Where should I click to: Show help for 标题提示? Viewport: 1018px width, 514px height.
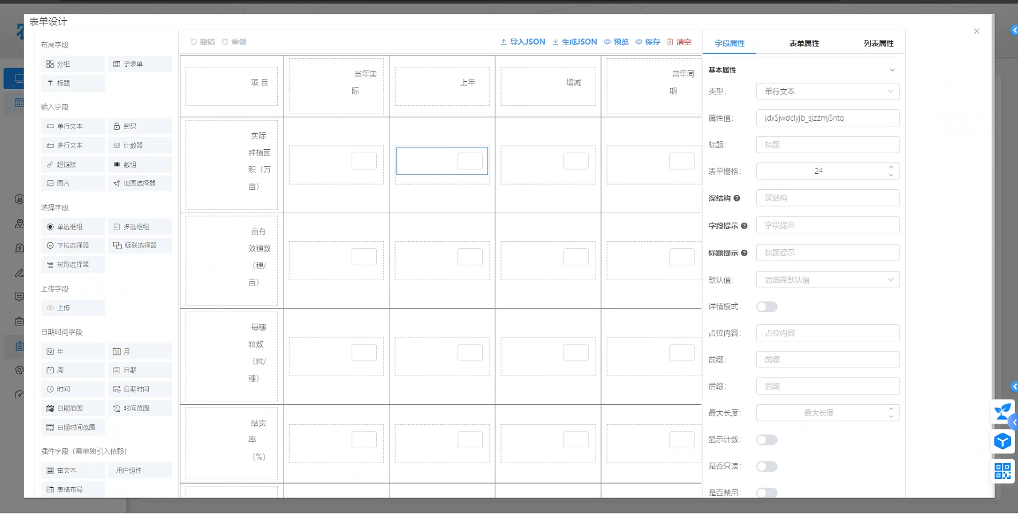744,253
